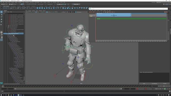Open the Animation Preferences icon
The height and width of the screenshot is (96, 171).
[x=169, y=89]
